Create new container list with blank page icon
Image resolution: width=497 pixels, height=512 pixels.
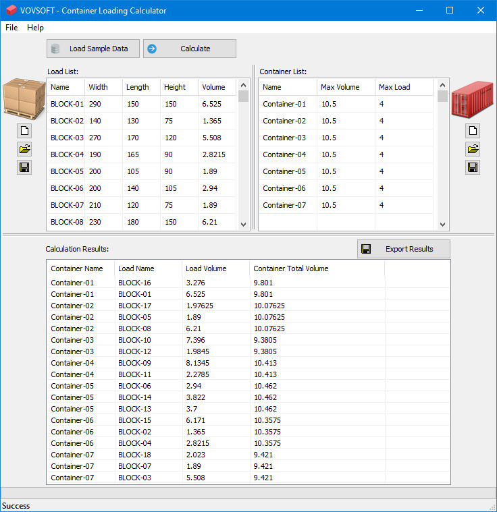[x=473, y=131]
